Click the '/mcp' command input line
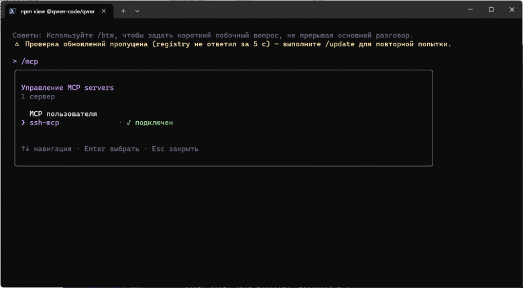 point(25,62)
